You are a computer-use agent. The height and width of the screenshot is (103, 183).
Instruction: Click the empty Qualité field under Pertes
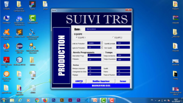click(123, 68)
